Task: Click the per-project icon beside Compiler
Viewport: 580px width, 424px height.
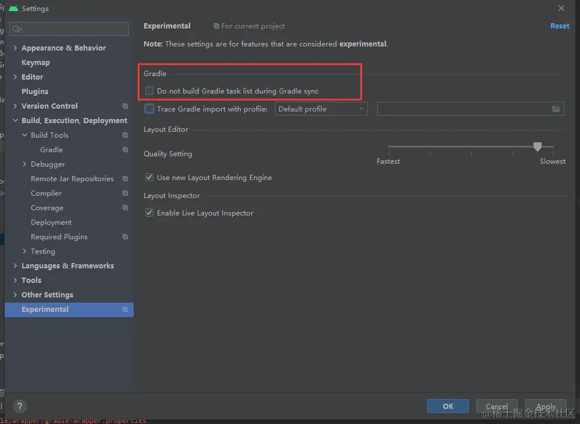Action: [125, 193]
